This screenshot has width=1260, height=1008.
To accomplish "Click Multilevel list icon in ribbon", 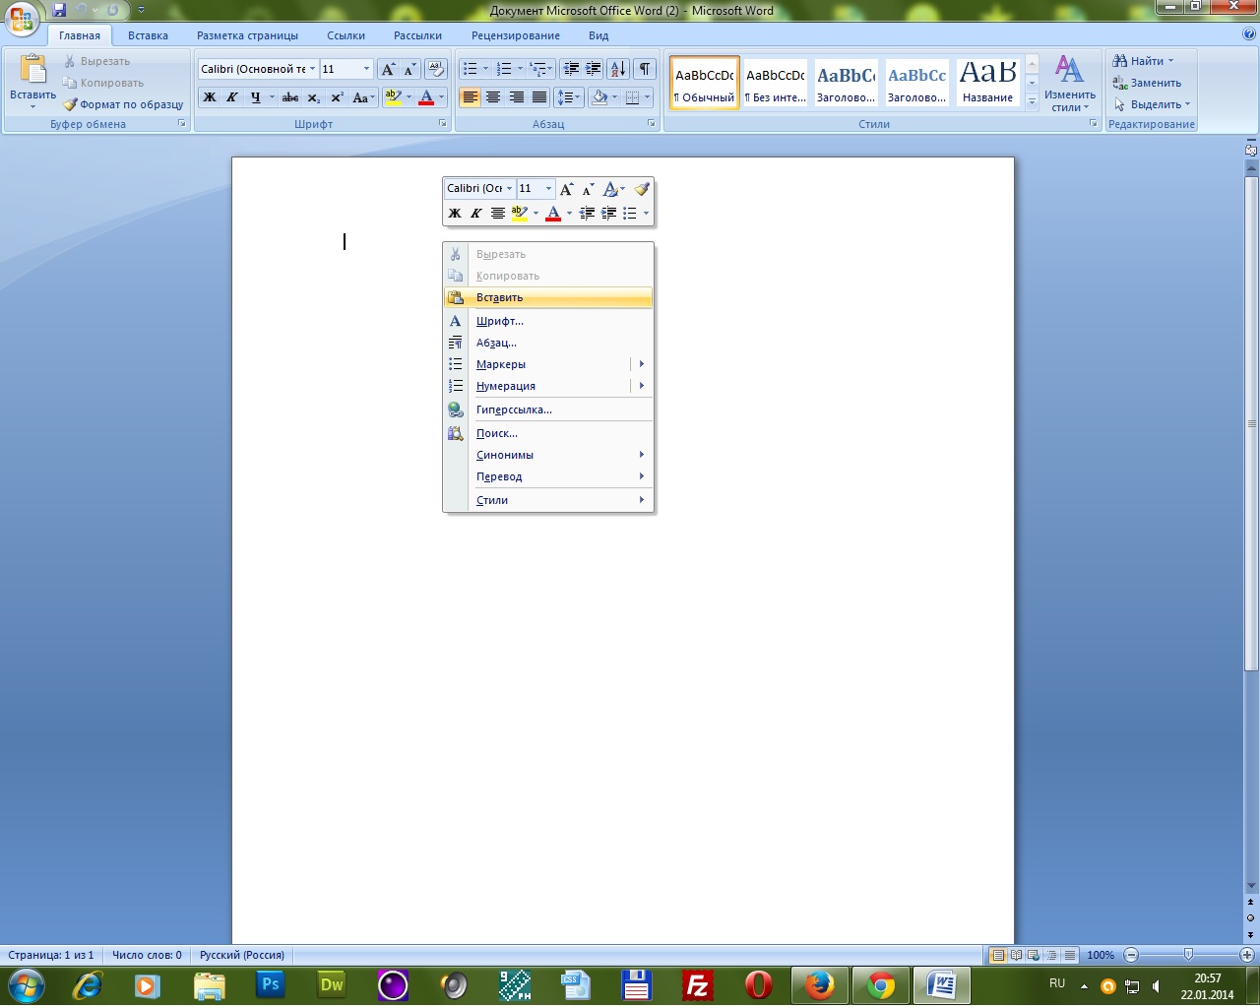I will coord(536,69).
